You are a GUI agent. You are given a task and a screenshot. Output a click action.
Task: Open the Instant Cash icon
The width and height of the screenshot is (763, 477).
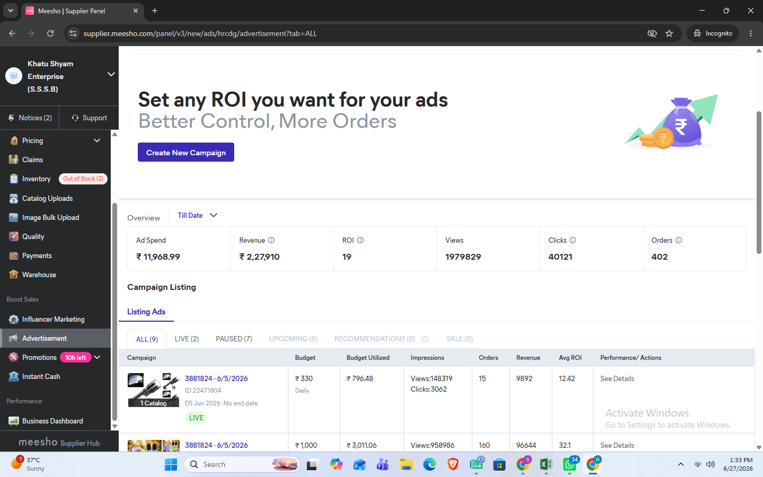click(14, 376)
